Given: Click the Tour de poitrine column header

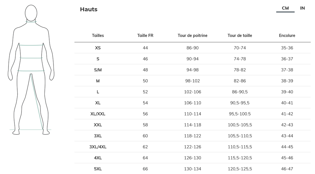Looking at the screenshot, I should 192,36.
